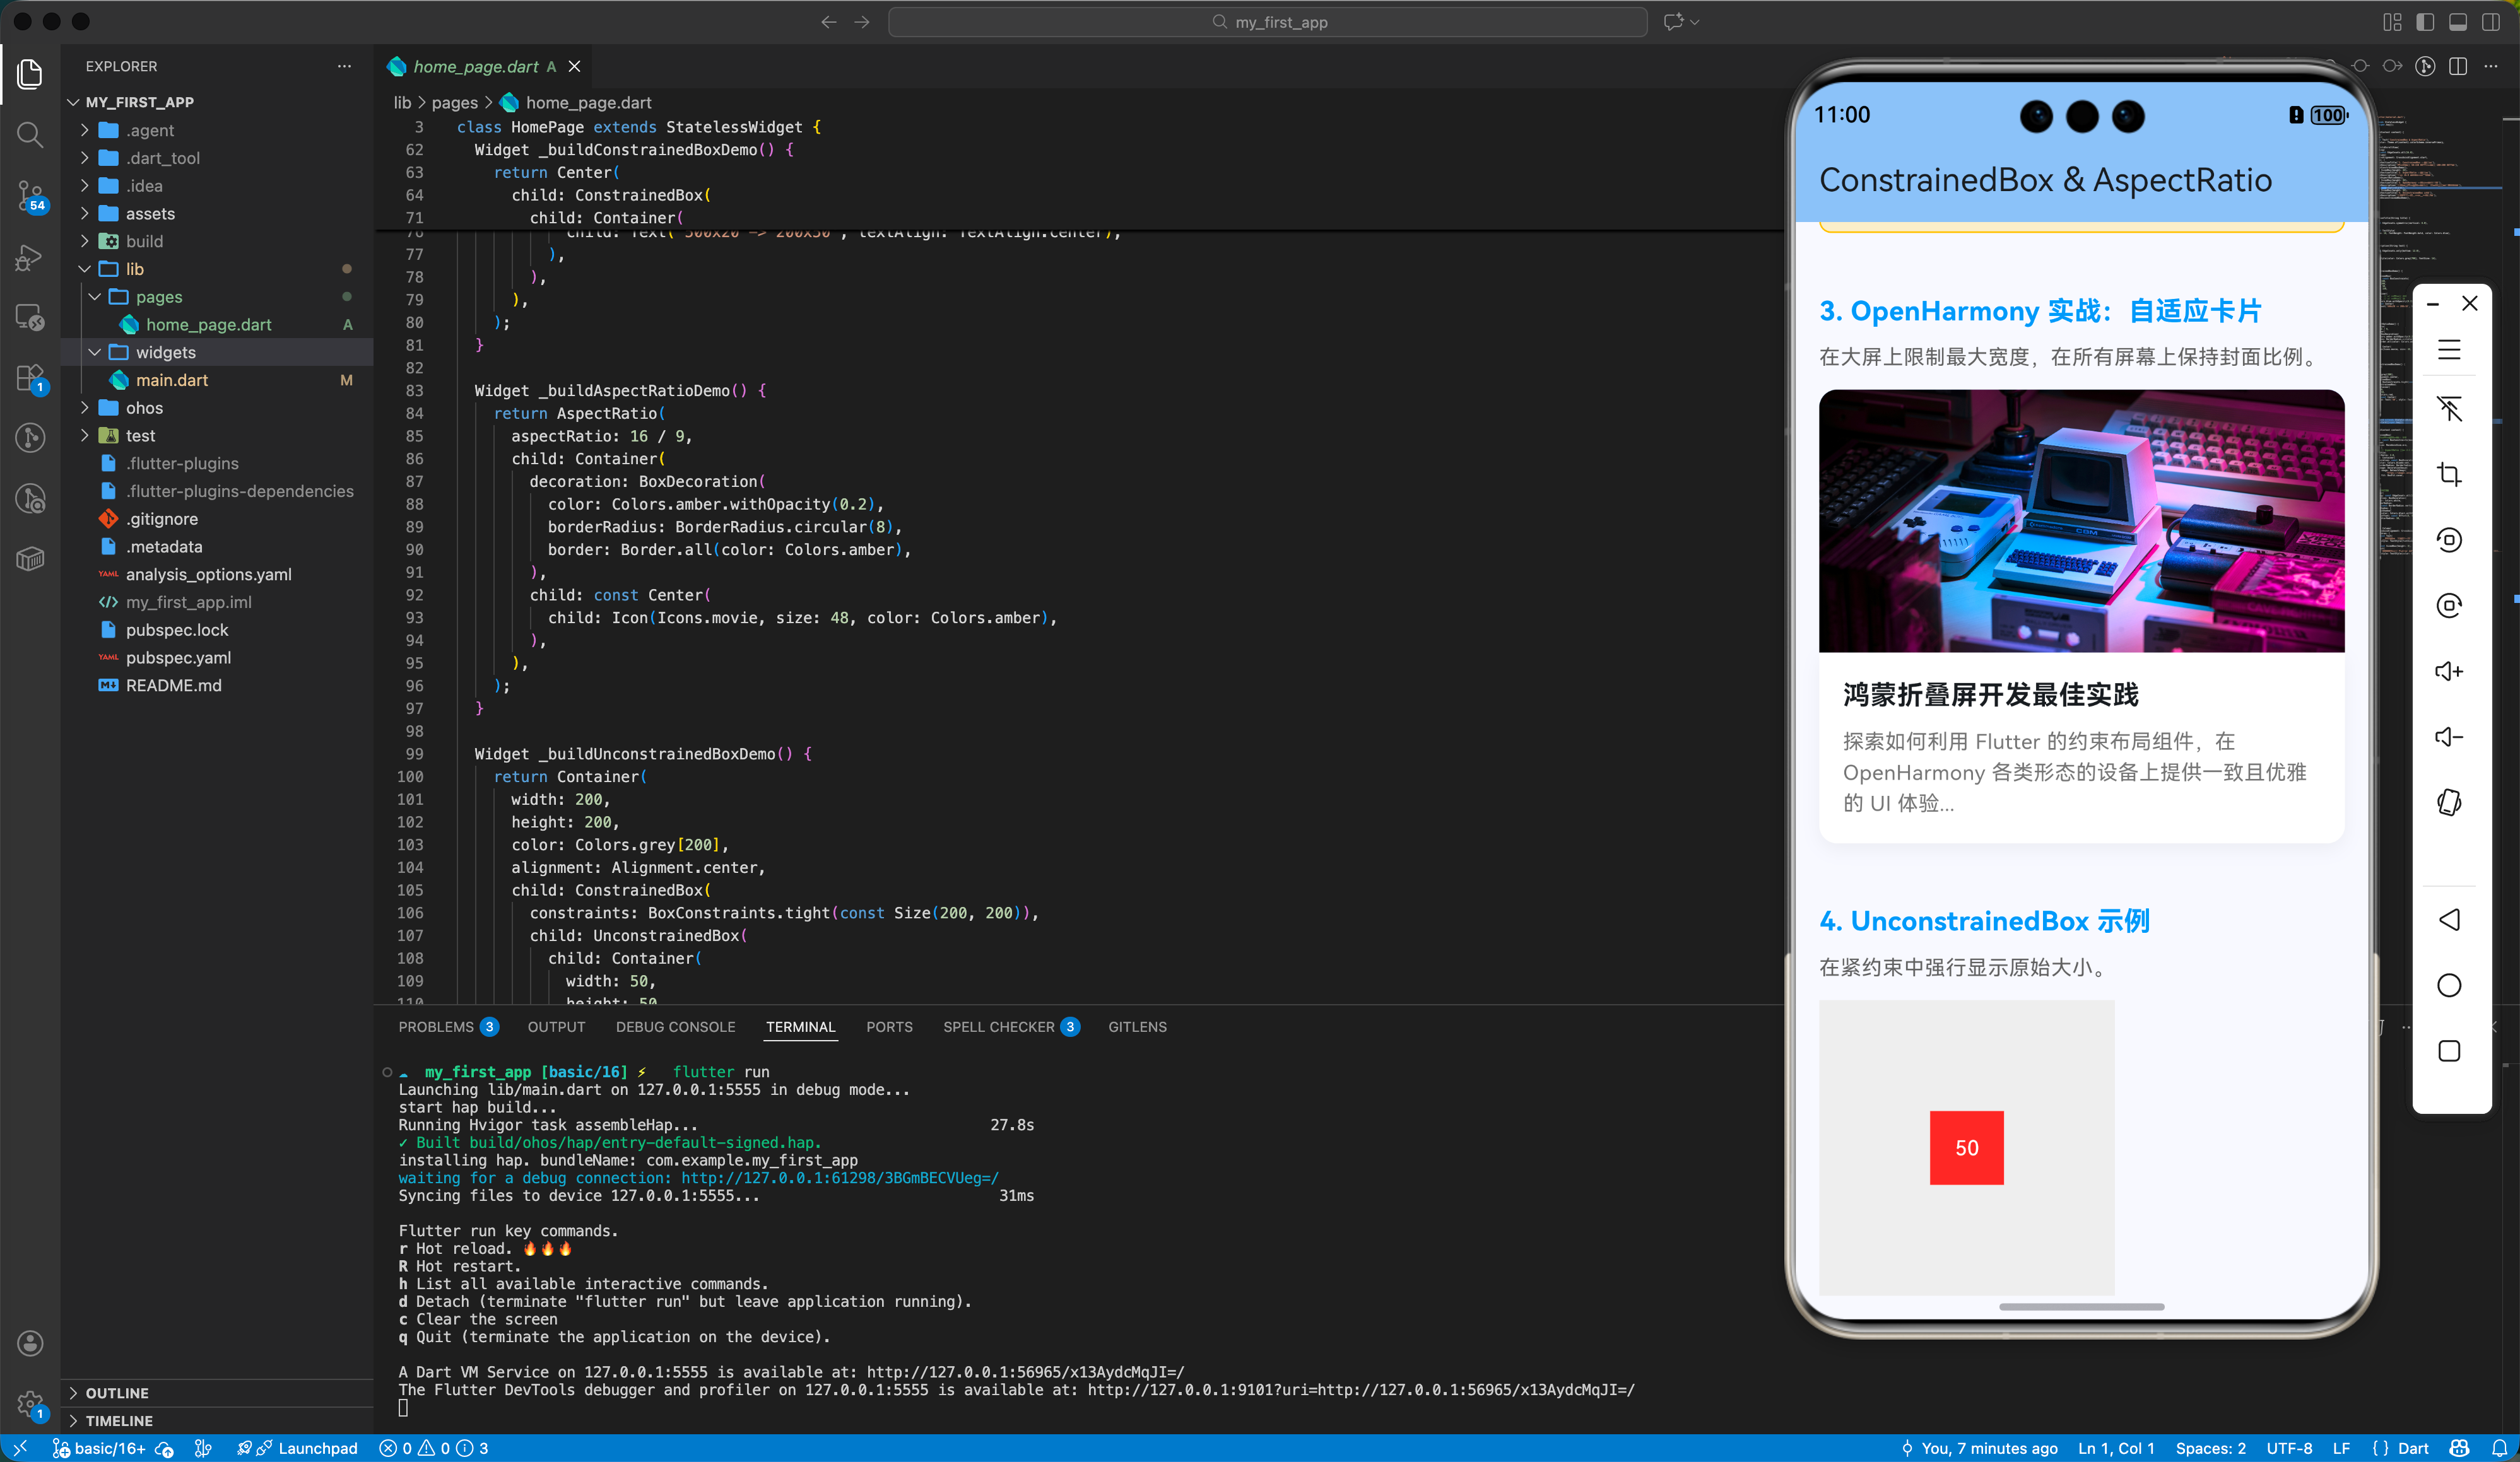Toggle the primary side bar layout icon

2425,22
